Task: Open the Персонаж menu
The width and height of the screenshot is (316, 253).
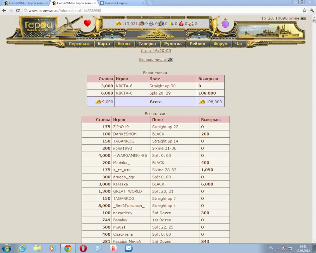Action: (79, 44)
